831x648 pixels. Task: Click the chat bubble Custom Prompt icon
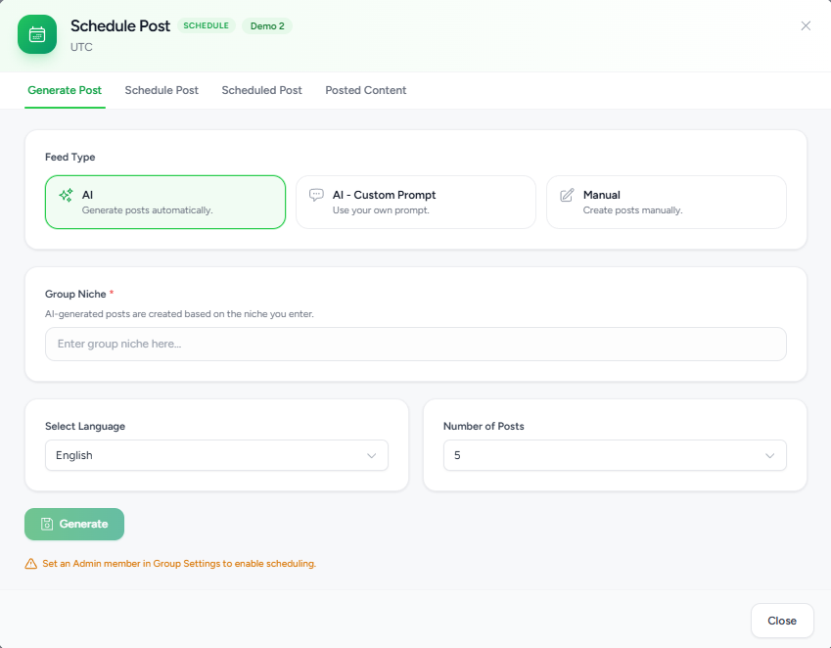[316, 195]
